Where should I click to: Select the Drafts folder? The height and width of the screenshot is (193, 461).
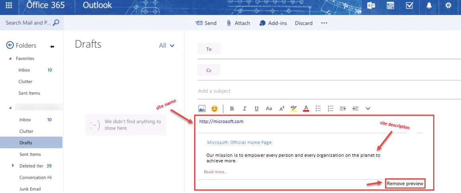31,143
